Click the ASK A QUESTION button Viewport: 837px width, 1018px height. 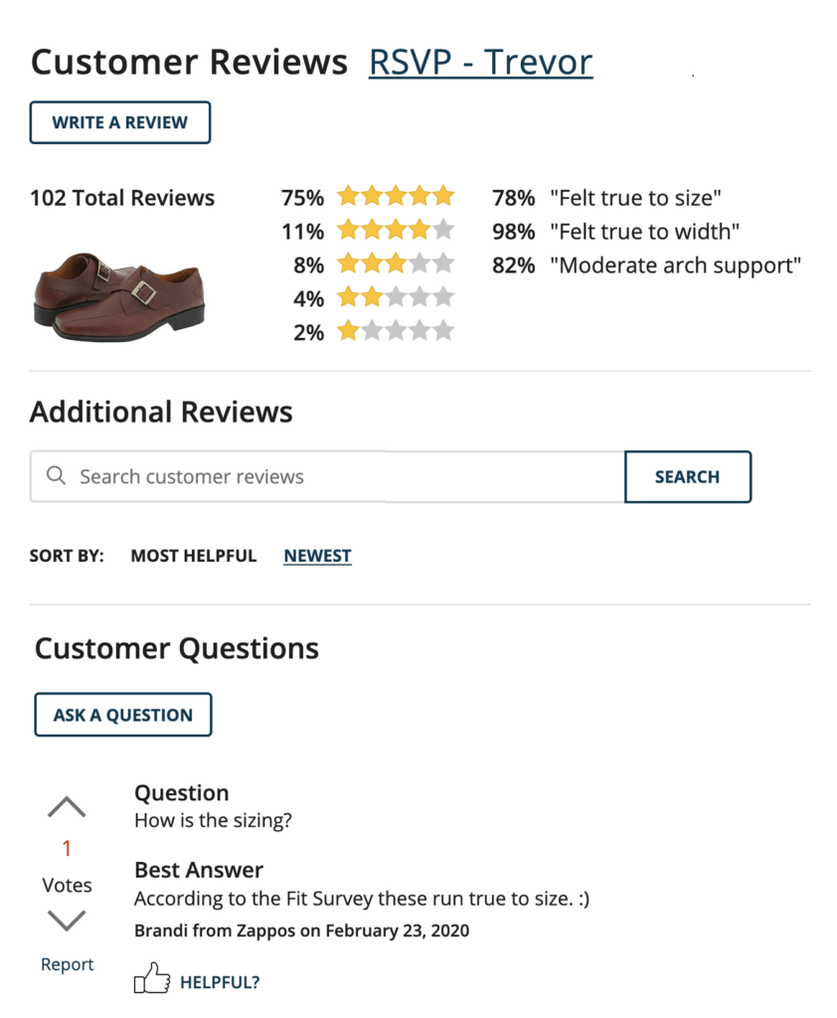[122, 714]
